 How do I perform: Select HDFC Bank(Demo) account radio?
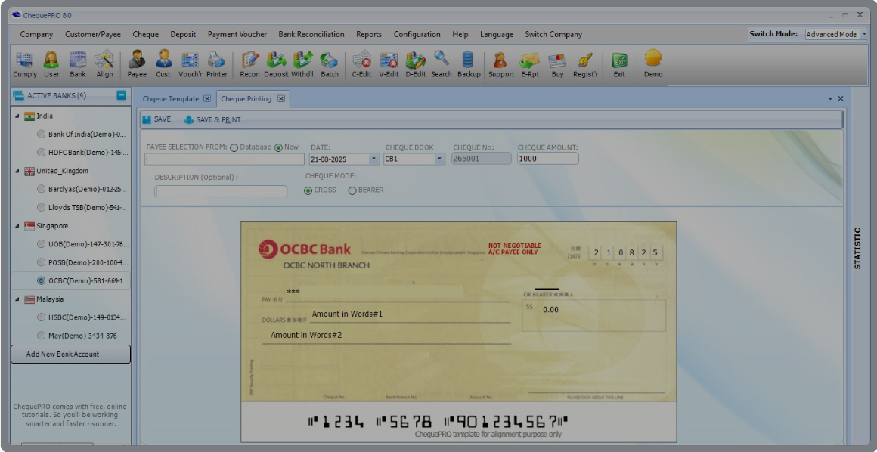(42, 152)
